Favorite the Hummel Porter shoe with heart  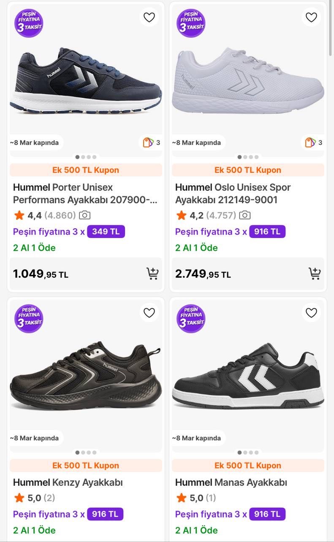tap(149, 17)
